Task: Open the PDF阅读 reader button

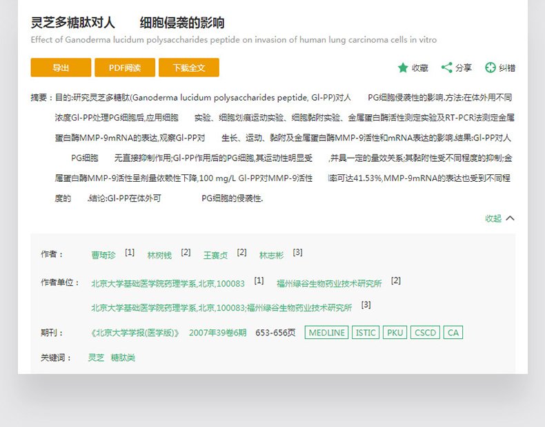Action: click(x=125, y=67)
